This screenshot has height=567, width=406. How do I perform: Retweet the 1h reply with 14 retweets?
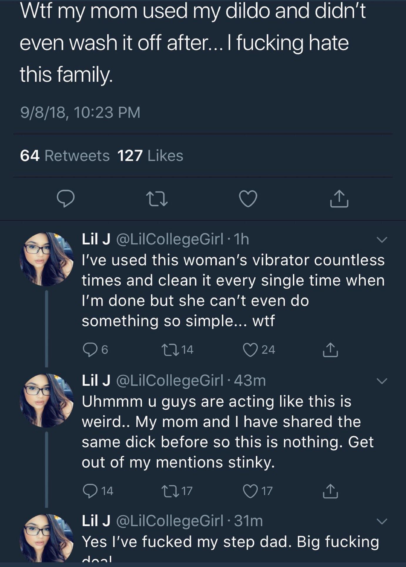pos(168,350)
